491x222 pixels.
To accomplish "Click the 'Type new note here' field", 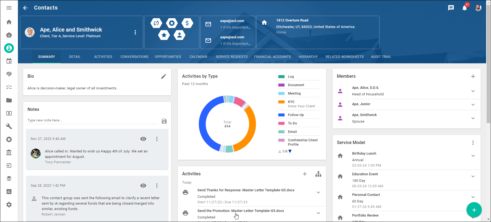I will 93,120.
